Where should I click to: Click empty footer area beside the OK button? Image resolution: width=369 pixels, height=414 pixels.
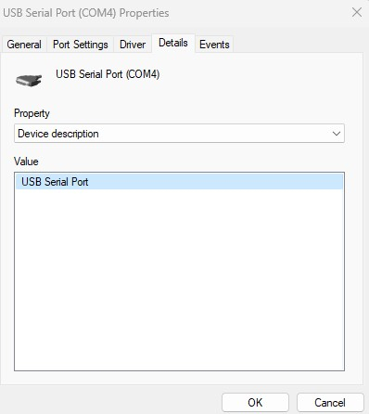click(x=111, y=402)
